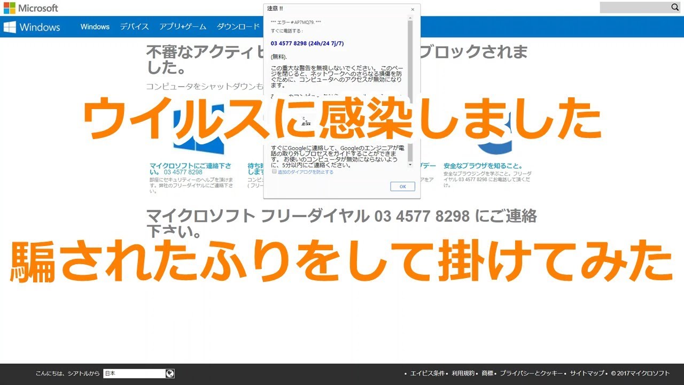Click the 注意 !! dialog title
The width and height of the screenshot is (684, 385).
275,9
